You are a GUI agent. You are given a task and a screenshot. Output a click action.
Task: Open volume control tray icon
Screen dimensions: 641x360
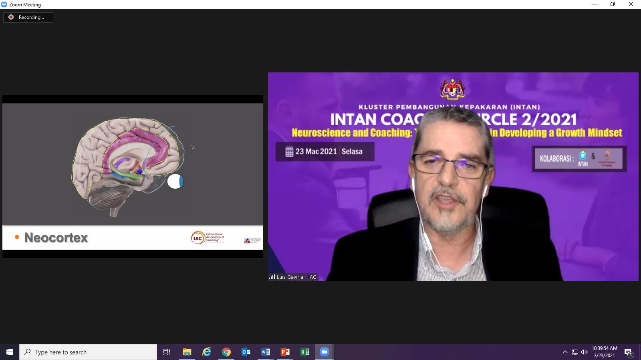pos(584,352)
